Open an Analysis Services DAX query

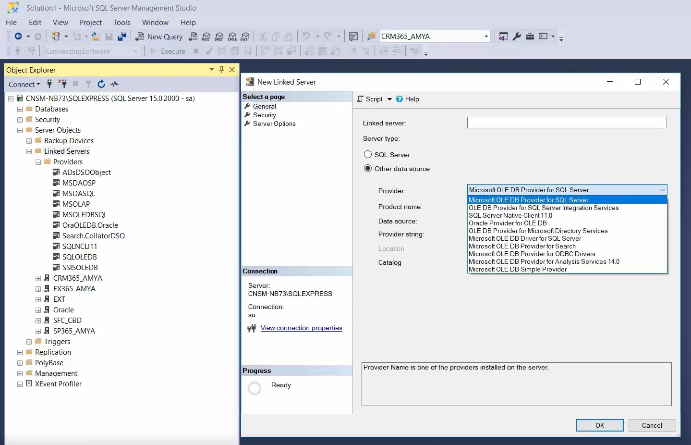[245, 37]
